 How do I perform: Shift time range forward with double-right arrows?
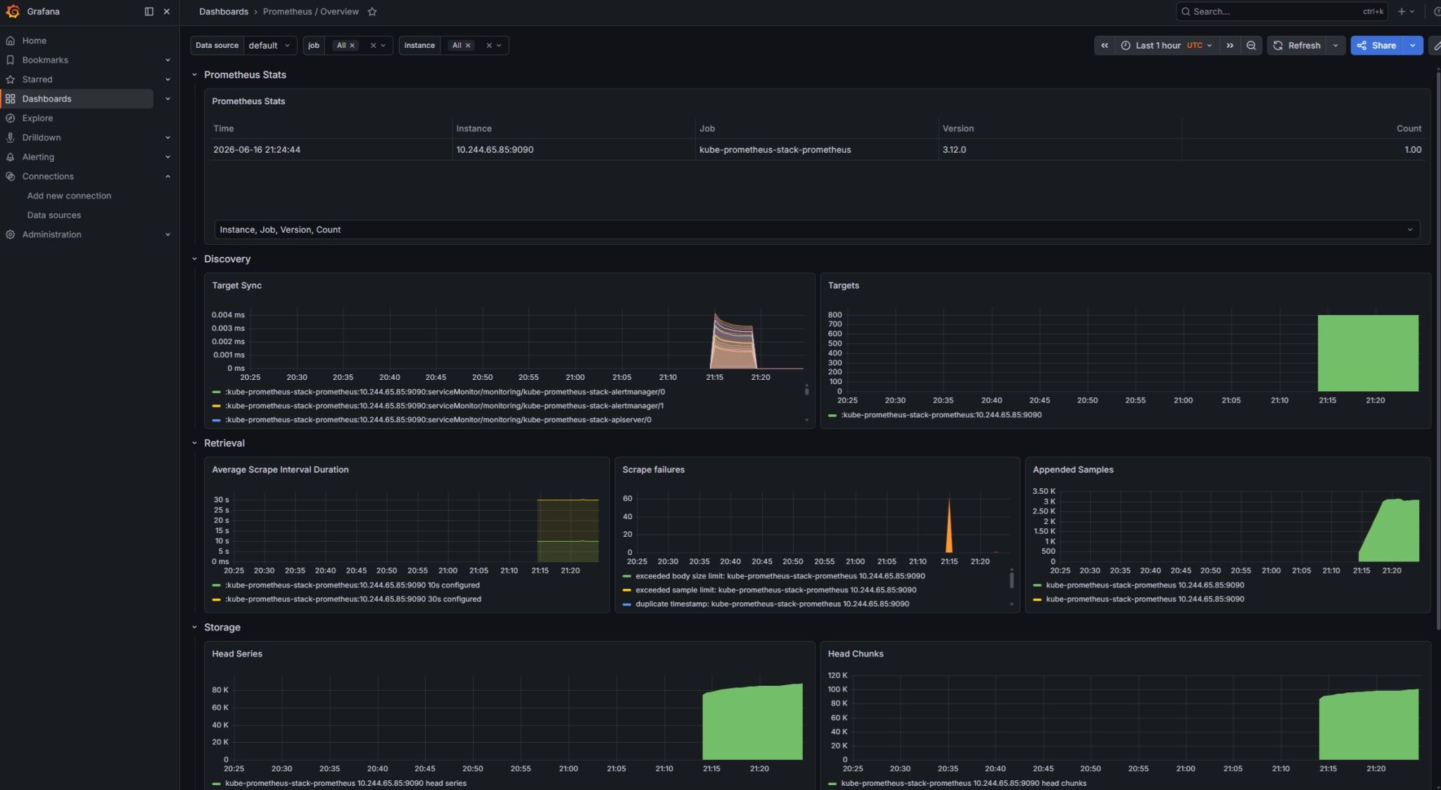tap(1230, 45)
